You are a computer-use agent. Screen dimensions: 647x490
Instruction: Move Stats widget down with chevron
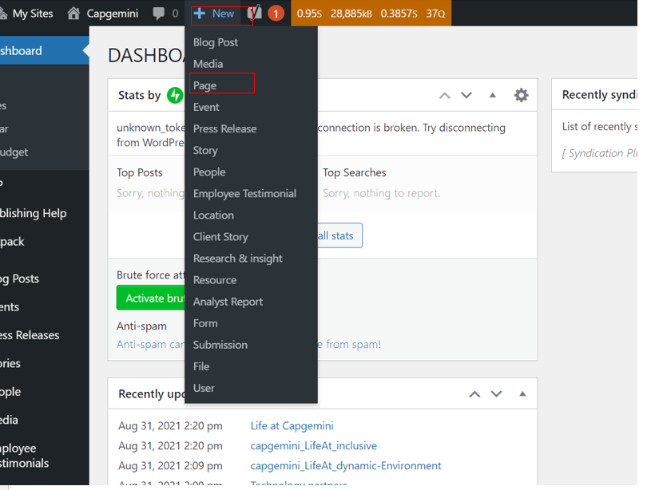pos(466,96)
